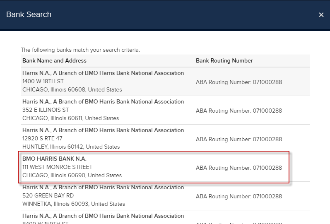Click CHICAGO, Illinois 60690 address line
Image resolution: width=330 pixels, height=224 pixels.
point(72,176)
